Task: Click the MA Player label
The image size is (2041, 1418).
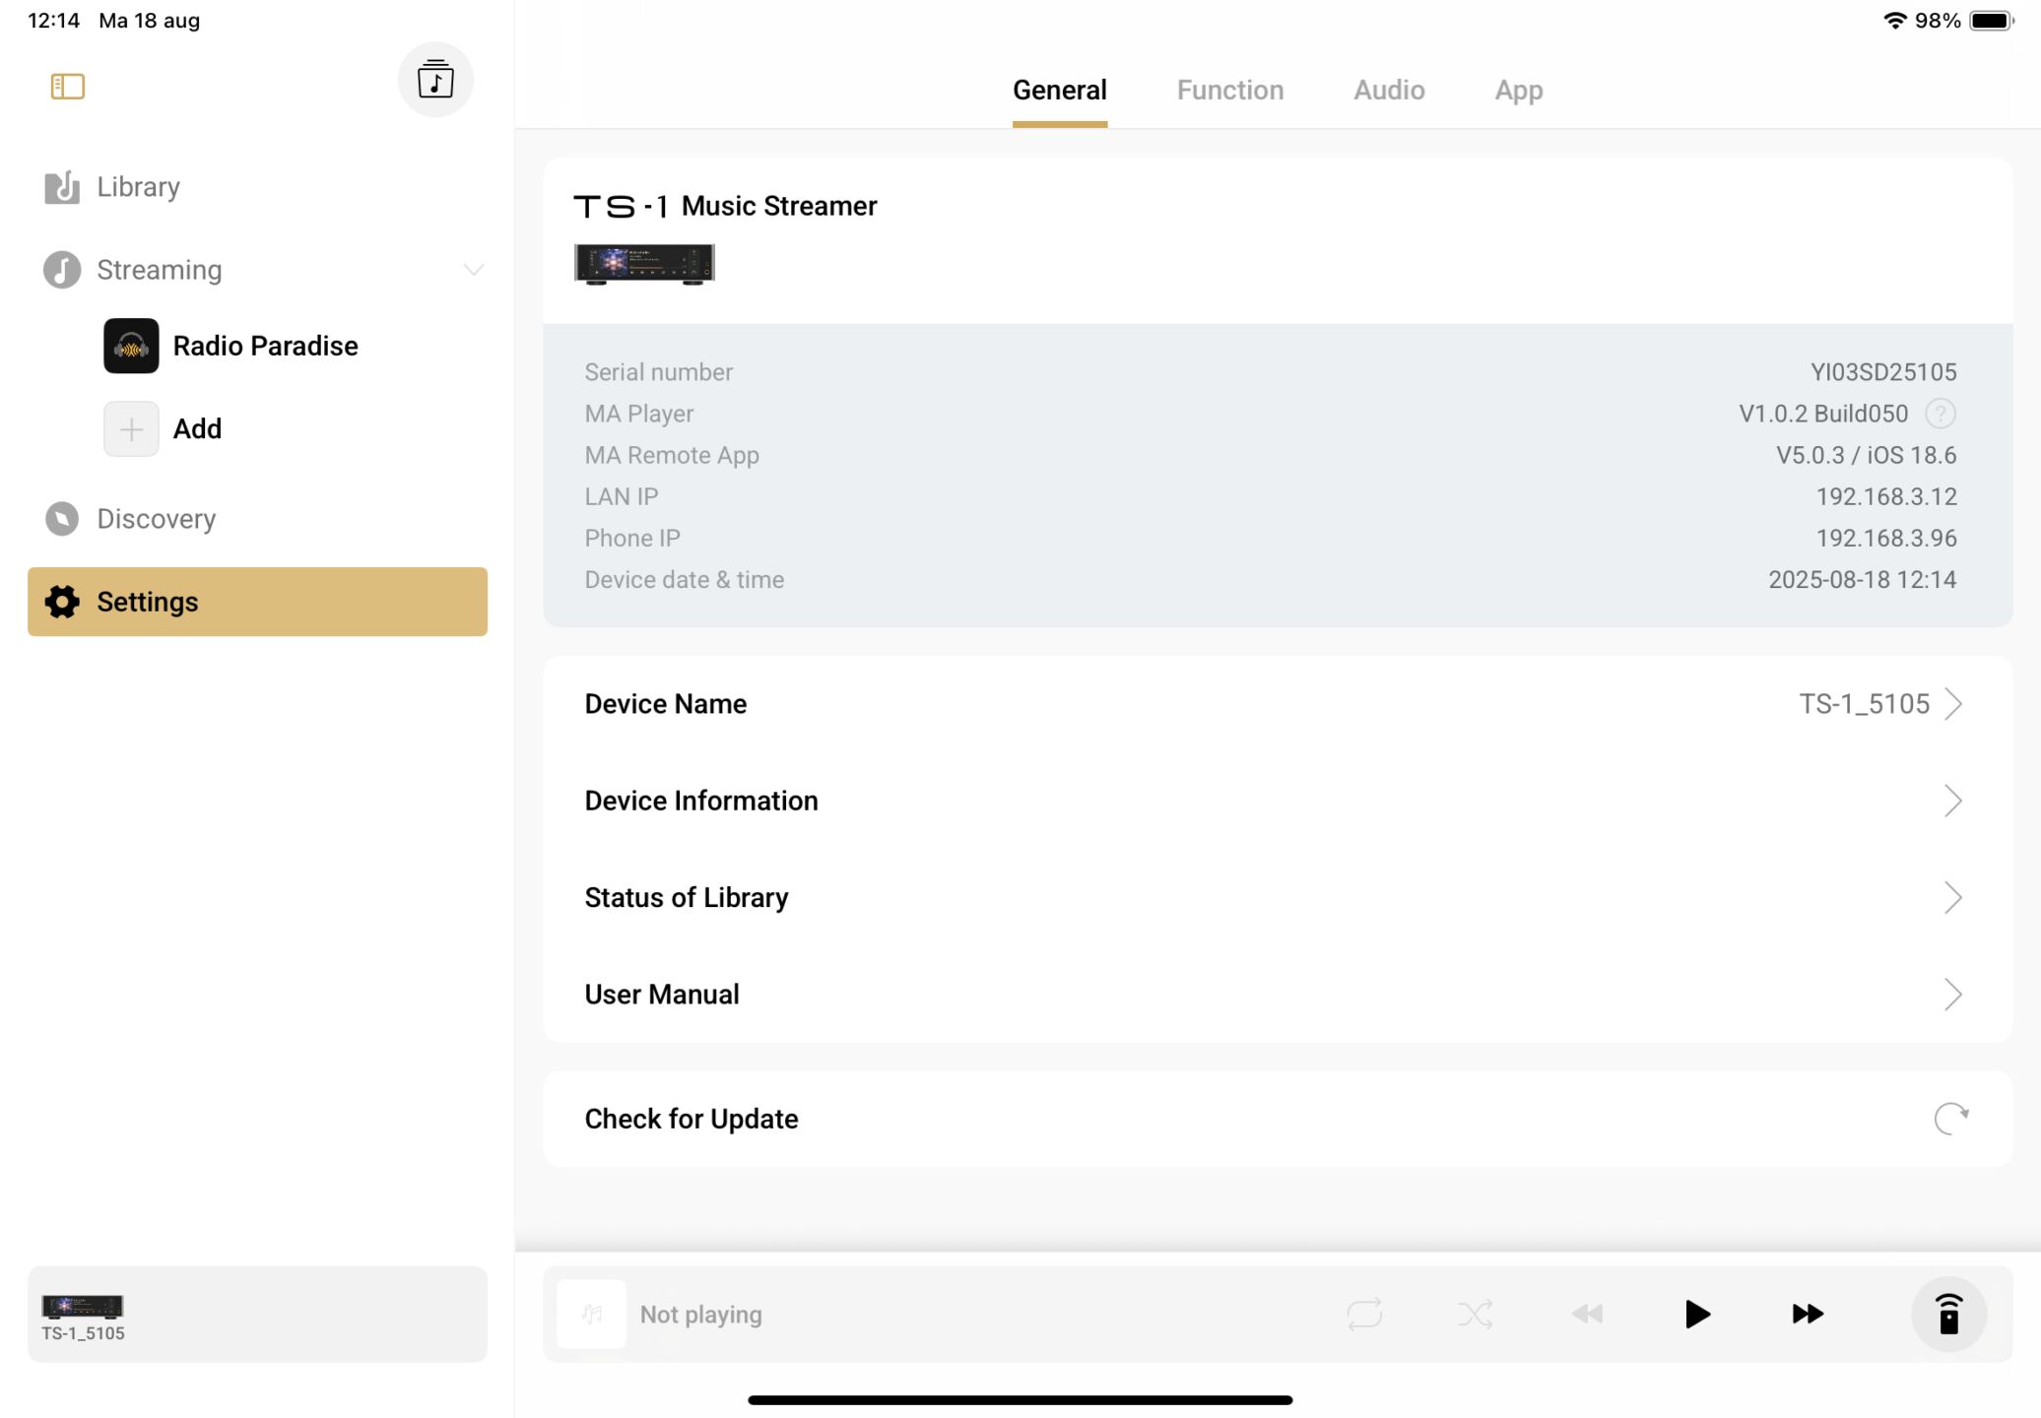Action: (x=639, y=414)
